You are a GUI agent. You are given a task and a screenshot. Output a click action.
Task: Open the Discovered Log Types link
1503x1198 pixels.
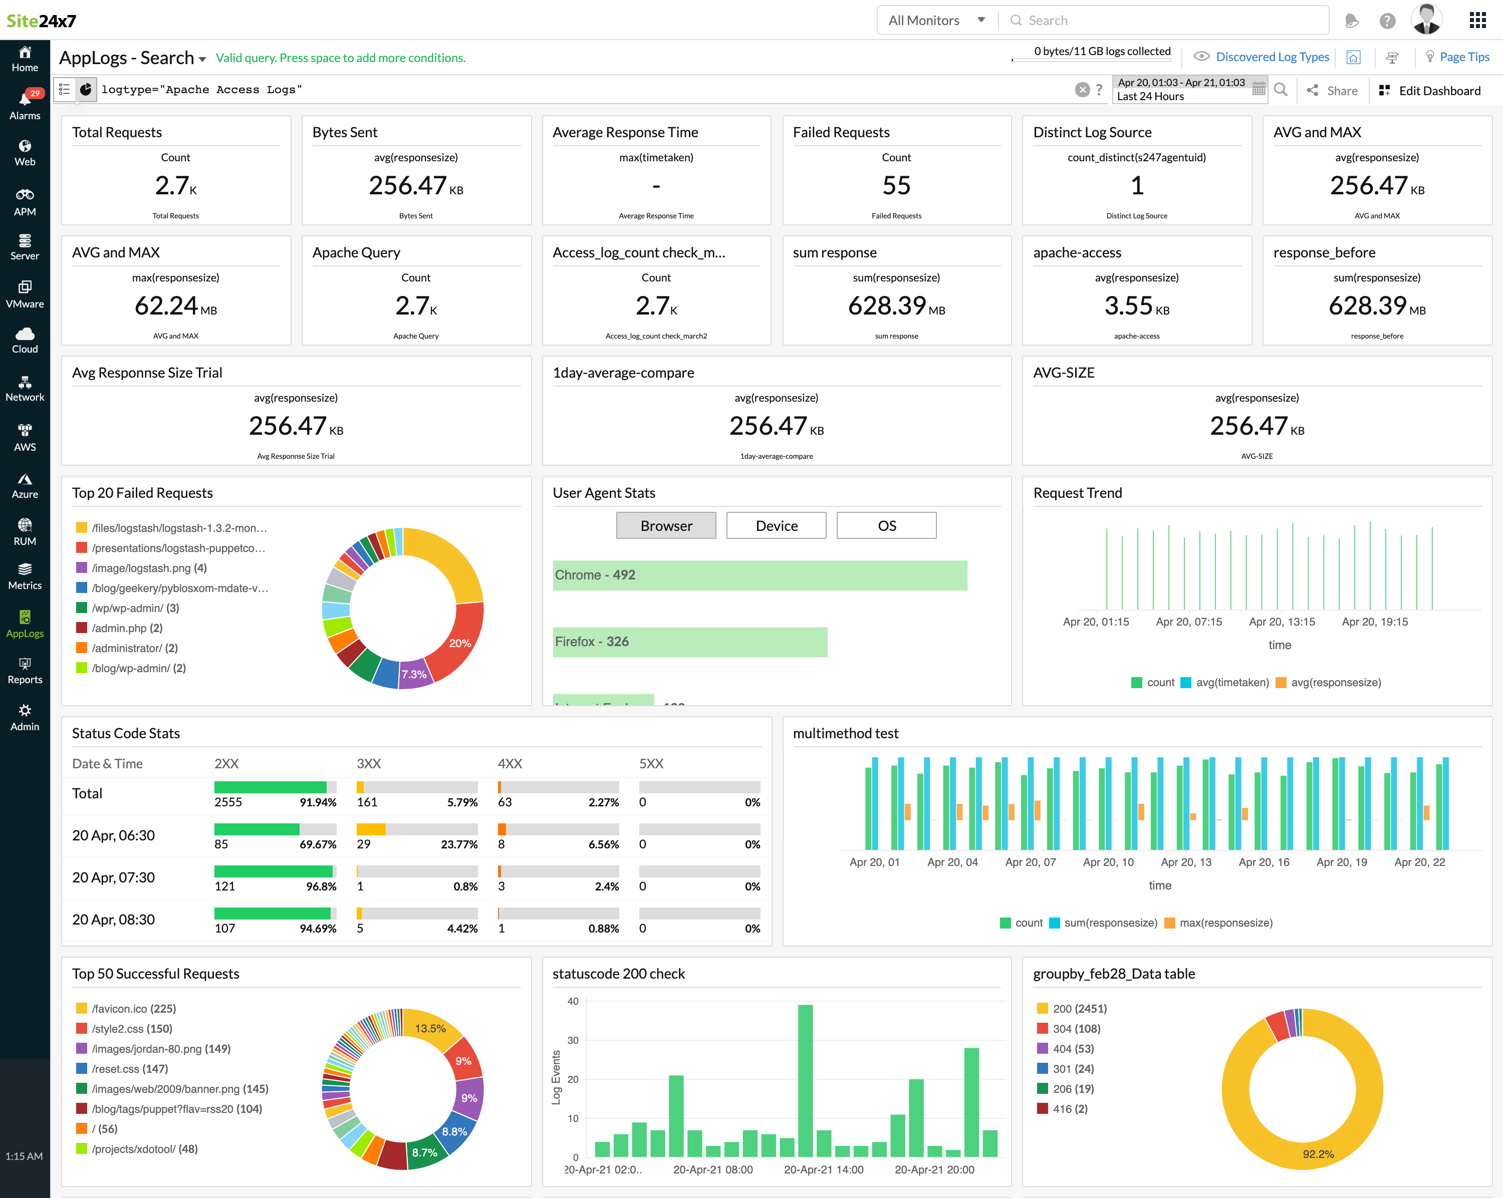[x=1272, y=57]
